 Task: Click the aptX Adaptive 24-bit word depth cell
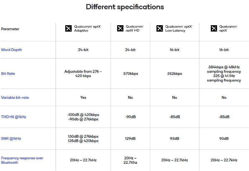(x=83, y=50)
